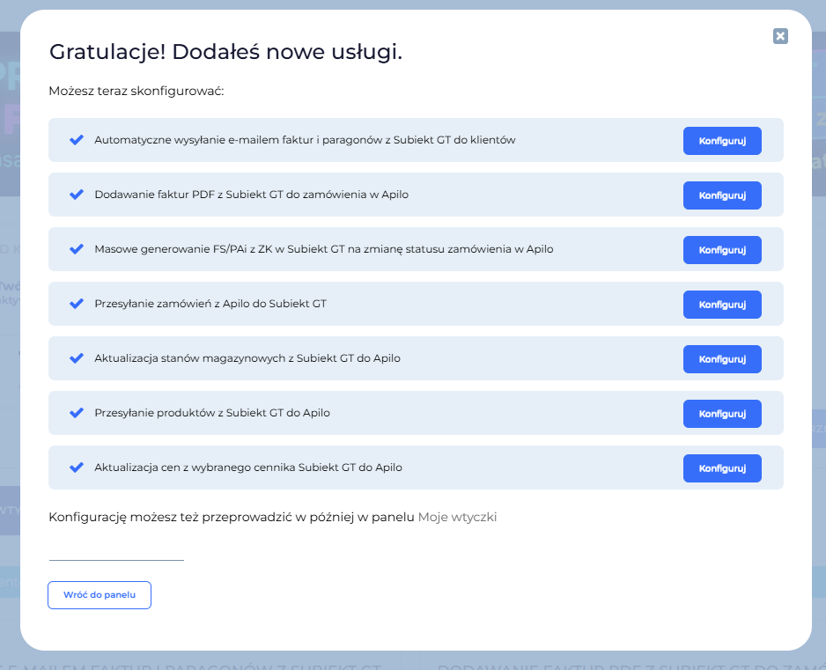Select the Przesyłanie zamówień service row text
826x670 pixels.
click(210, 305)
